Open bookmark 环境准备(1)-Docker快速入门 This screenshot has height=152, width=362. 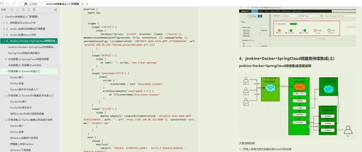coord(24,71)
